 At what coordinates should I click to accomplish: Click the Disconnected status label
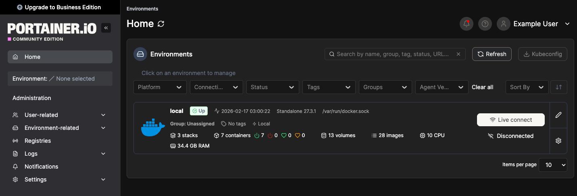(x=511, y=136)
